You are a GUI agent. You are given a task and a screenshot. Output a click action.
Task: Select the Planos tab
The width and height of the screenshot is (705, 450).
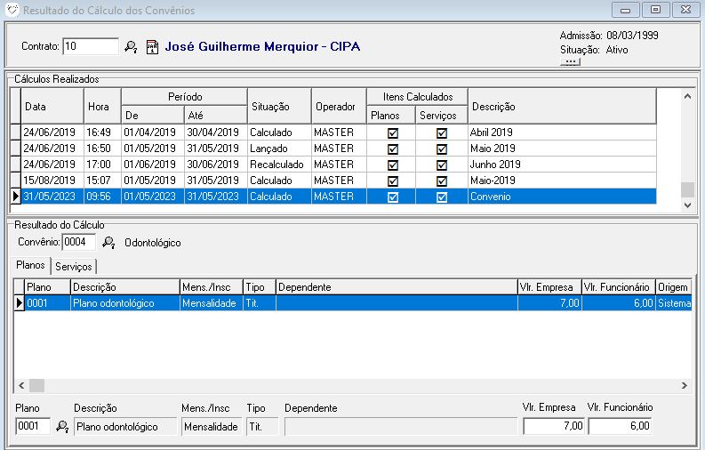(32, 266)
